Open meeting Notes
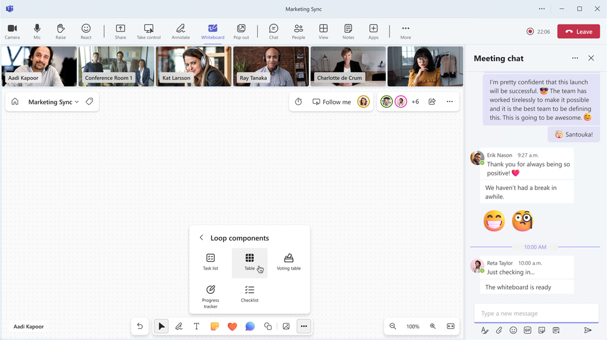This screenshot has width=607, height=340. [348, 32]
